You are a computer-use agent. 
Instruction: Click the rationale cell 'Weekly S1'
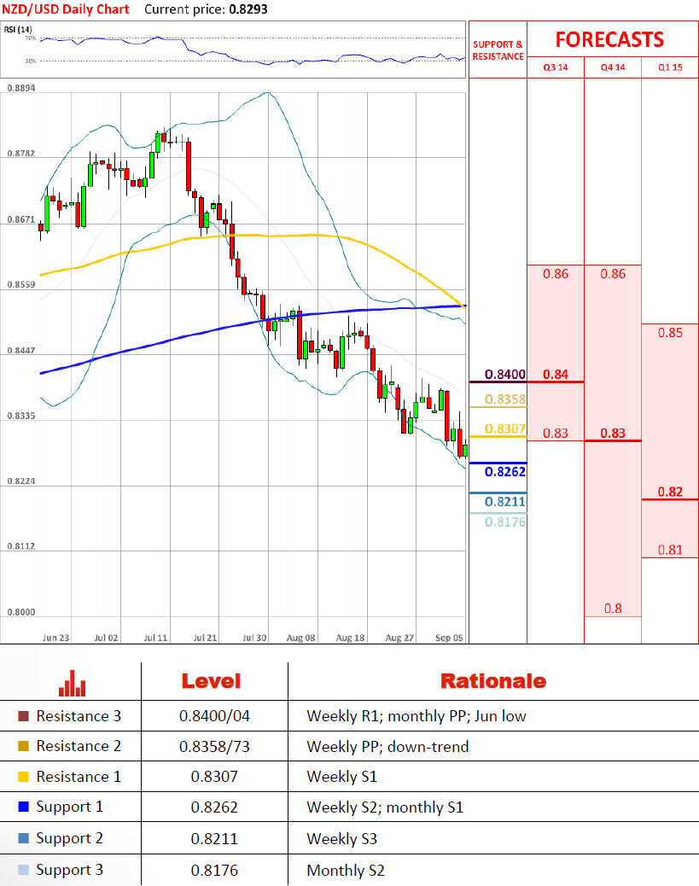[342, 777]
